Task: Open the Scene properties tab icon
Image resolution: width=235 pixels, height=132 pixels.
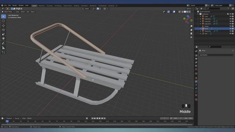Action: (x=196, y=66)
